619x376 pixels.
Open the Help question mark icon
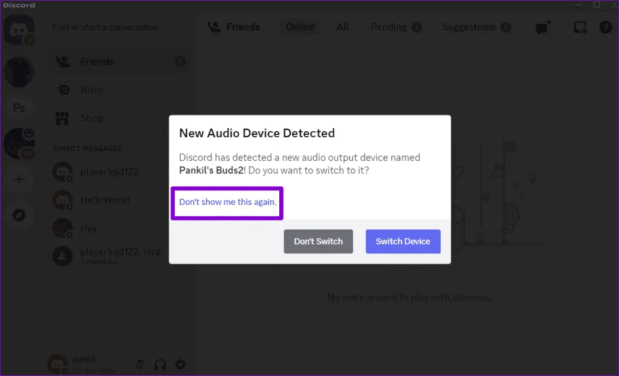point(605,28)
